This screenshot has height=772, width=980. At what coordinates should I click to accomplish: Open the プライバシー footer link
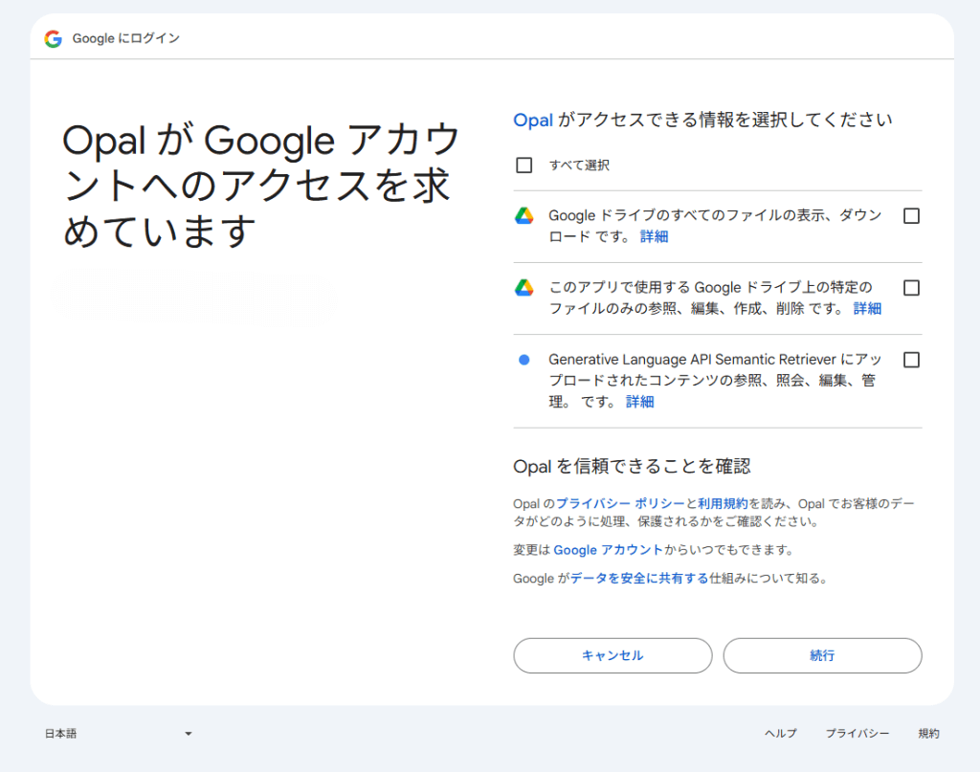[x=857, y=734]
